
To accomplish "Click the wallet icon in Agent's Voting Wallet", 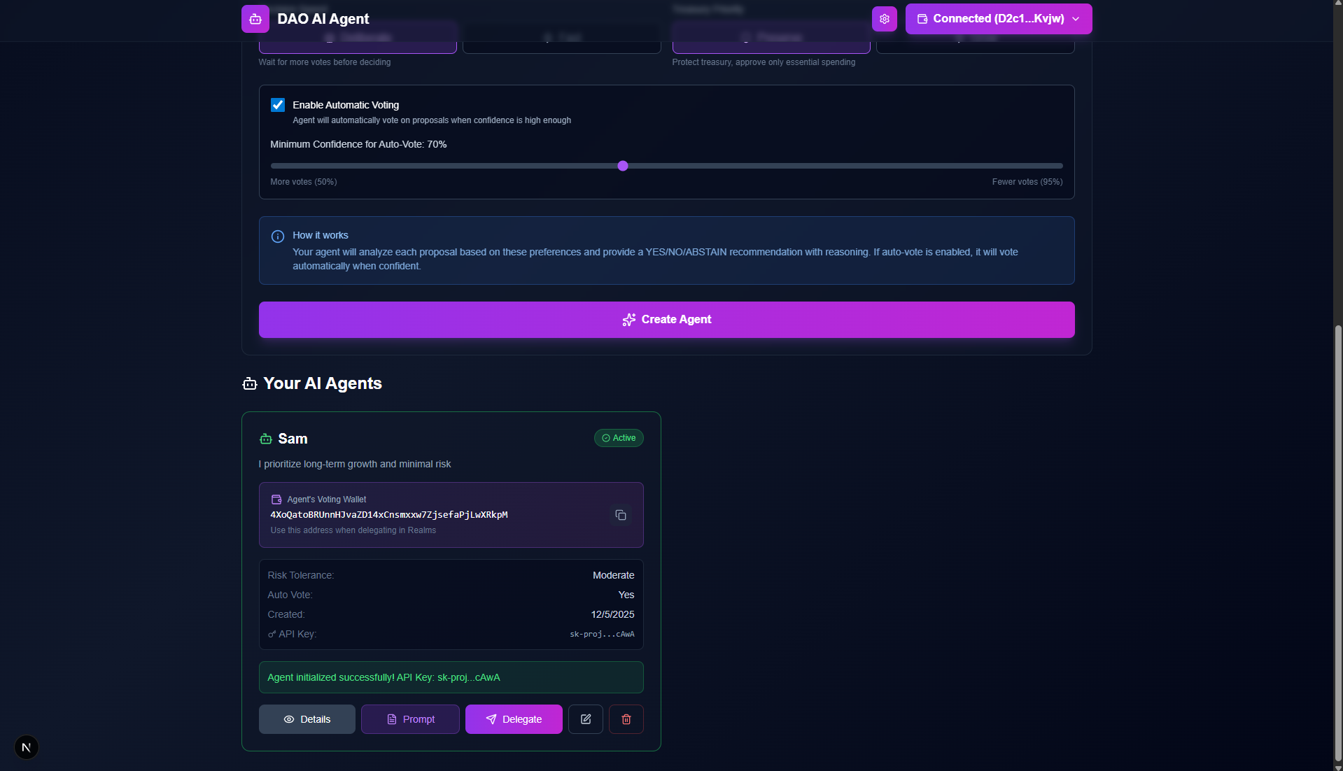I will click(275, 500).
